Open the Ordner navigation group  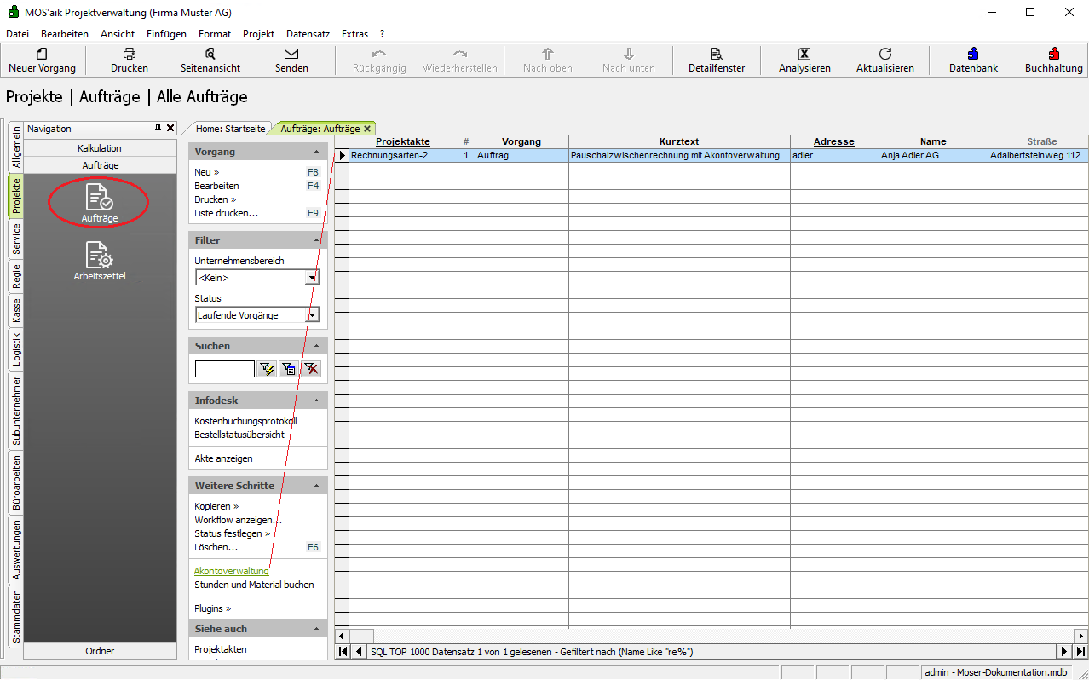[x=100, y=651]
